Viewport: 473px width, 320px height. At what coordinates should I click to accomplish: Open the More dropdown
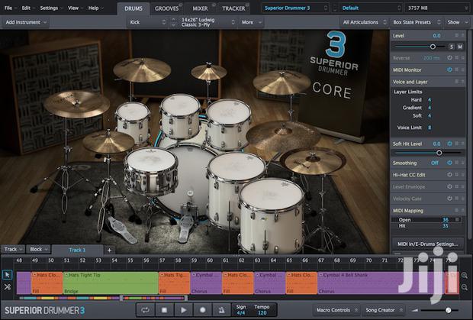tap(251, 22)
